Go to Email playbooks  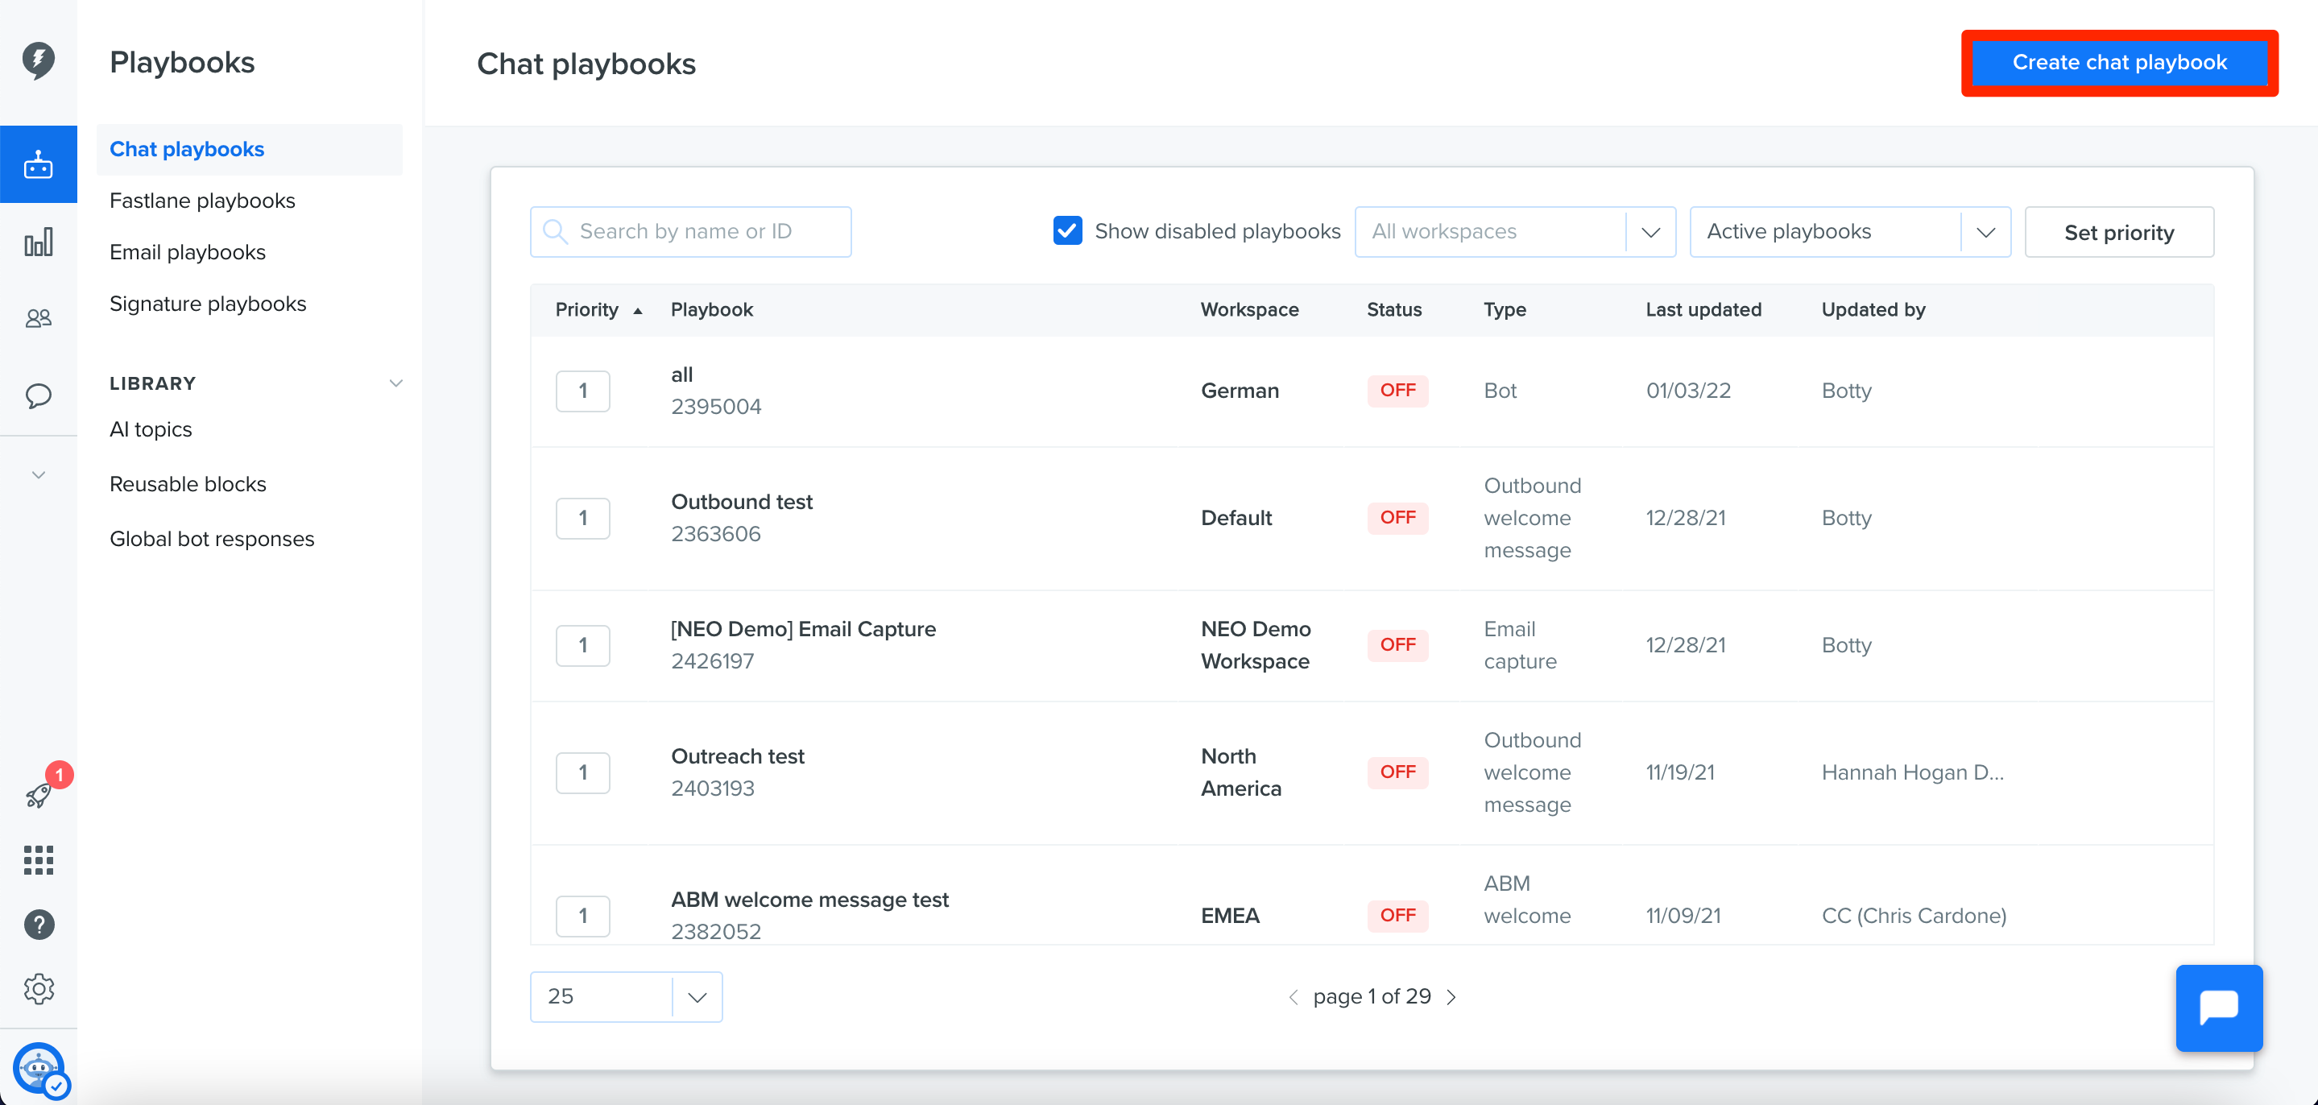coord(187,252)
